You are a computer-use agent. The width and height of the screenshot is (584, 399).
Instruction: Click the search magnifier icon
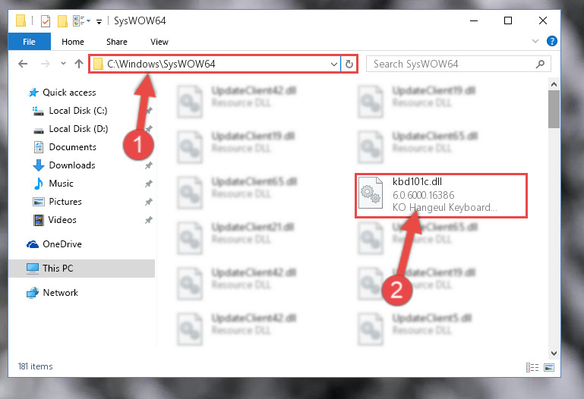[x=540, y=64]
